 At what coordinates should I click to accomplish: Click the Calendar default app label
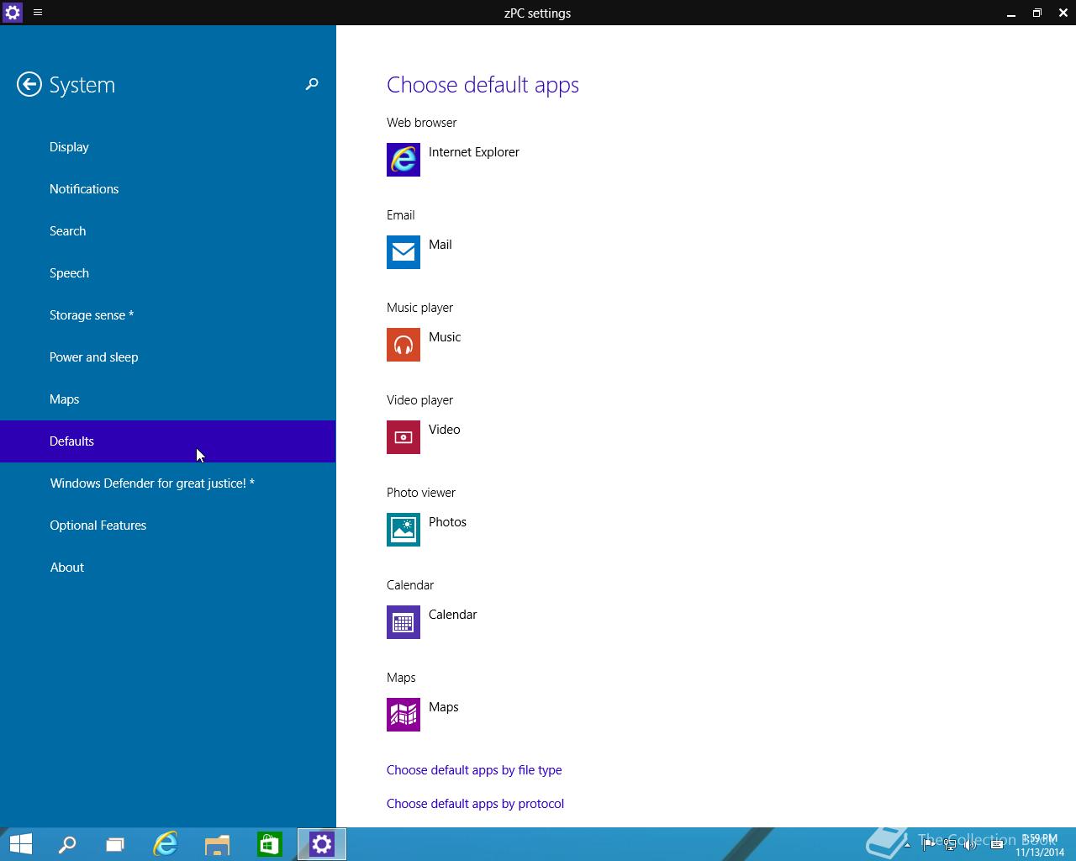coord(452,615)
